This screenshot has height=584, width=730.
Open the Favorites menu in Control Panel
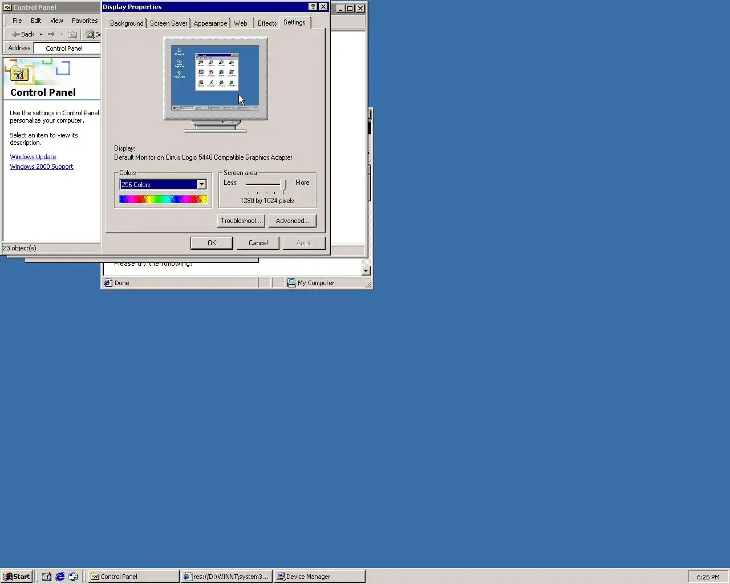[84, 21]
